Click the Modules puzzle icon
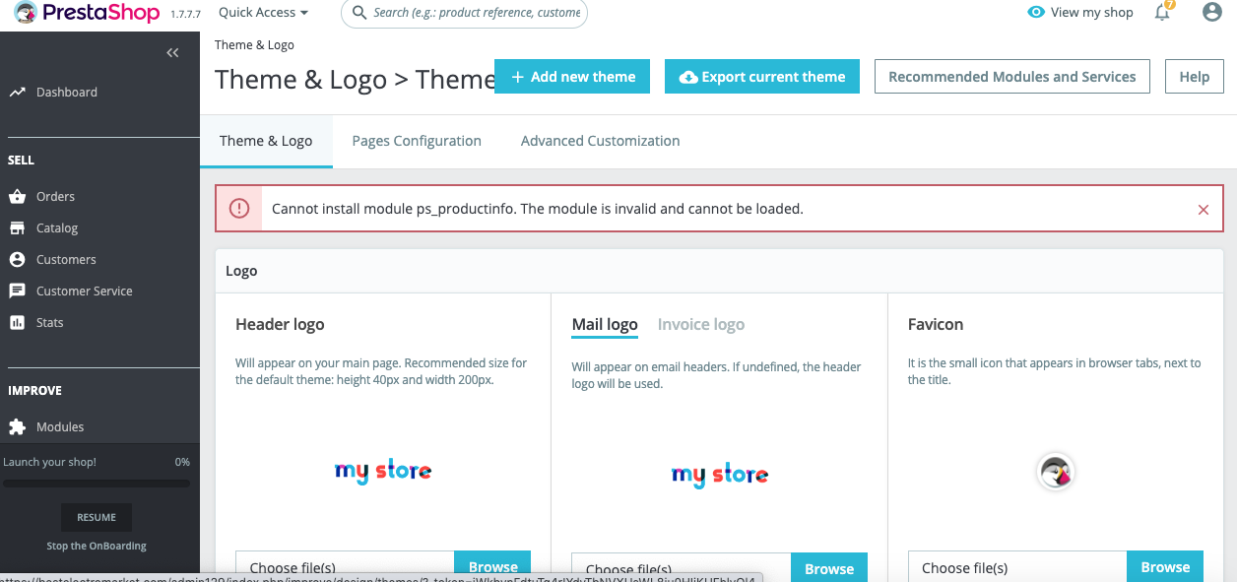 pos(17,427)
